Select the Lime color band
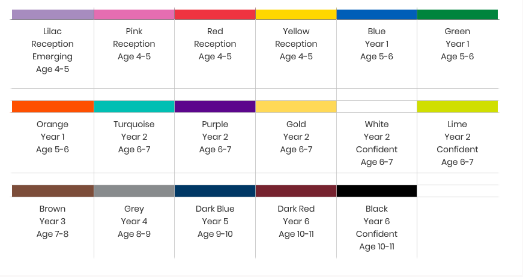Image resolution: width=523 pixels, height=277 pixels. (x=458, y=107)
